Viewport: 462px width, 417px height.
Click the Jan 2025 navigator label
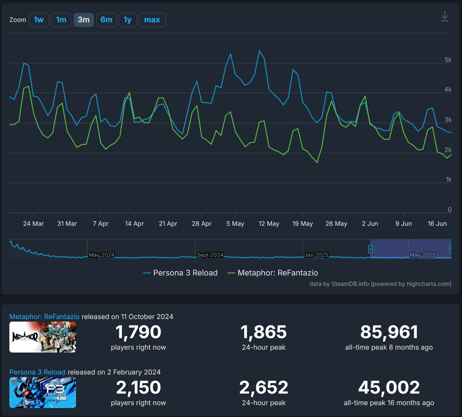316,255
